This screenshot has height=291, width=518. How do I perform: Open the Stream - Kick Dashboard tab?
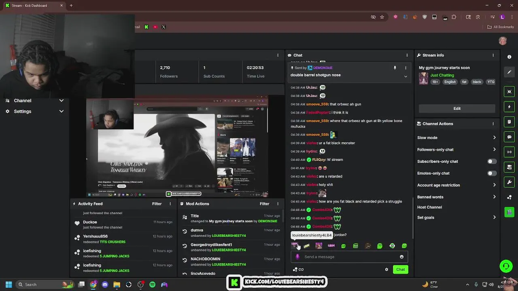point(33,6)
